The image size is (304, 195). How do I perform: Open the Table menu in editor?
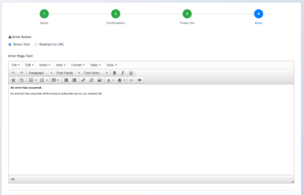point(95,65)
